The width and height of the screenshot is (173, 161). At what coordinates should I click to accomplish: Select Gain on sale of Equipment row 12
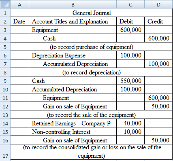click(73, 106)
